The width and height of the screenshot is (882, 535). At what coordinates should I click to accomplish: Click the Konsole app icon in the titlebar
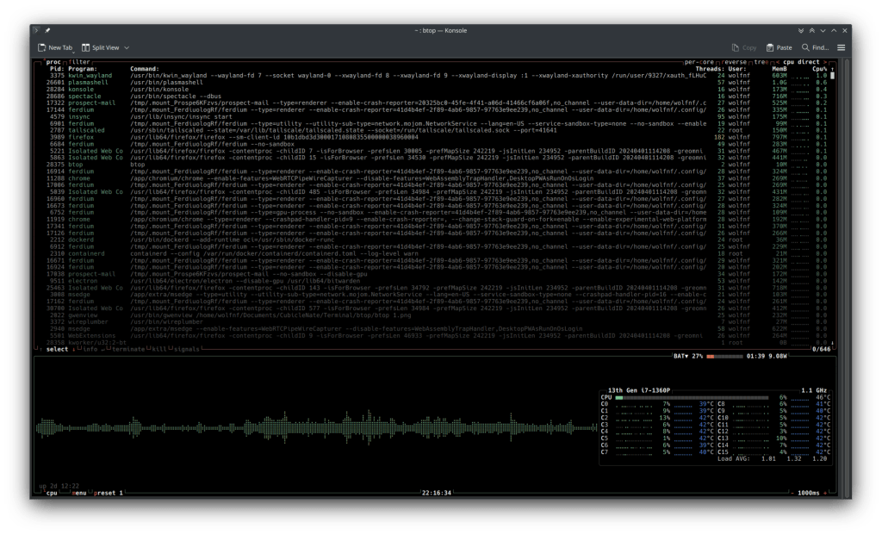click(x=36, y=30)
